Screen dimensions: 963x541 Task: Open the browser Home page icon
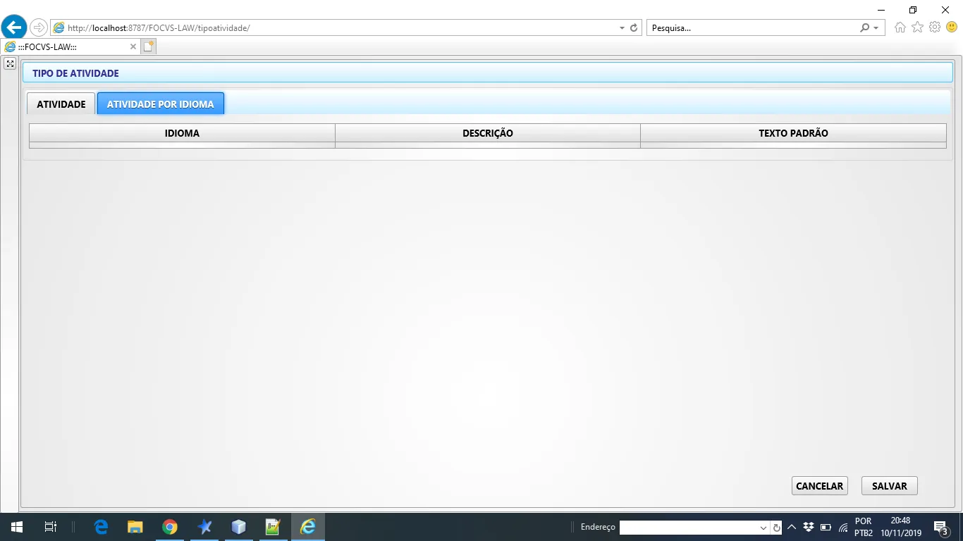pyautogui.click(x=900, y=27)
